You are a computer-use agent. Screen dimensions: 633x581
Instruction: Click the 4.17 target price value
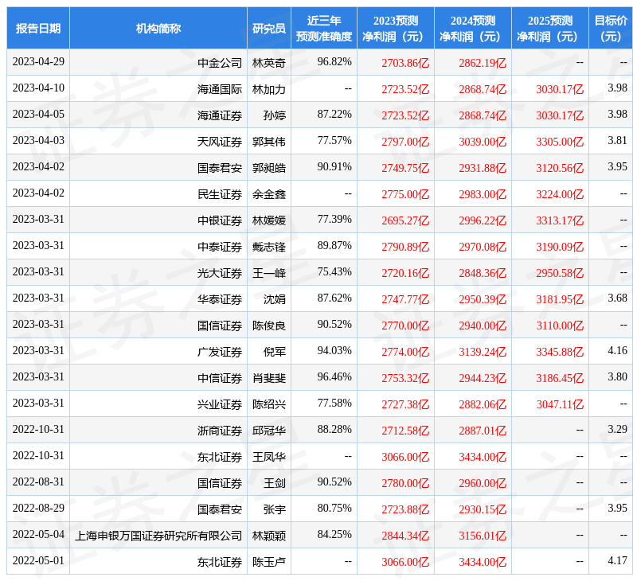tap(616, 560)
